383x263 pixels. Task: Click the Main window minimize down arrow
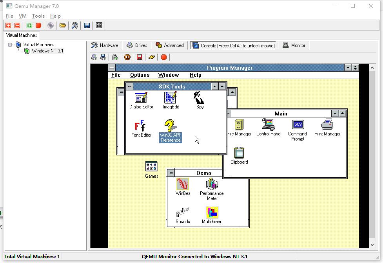tap(335, 113)
